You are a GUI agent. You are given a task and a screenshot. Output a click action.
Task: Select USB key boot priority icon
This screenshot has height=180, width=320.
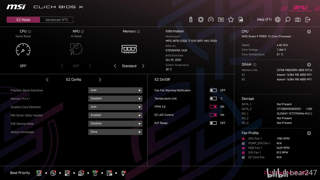click(95, 173)
